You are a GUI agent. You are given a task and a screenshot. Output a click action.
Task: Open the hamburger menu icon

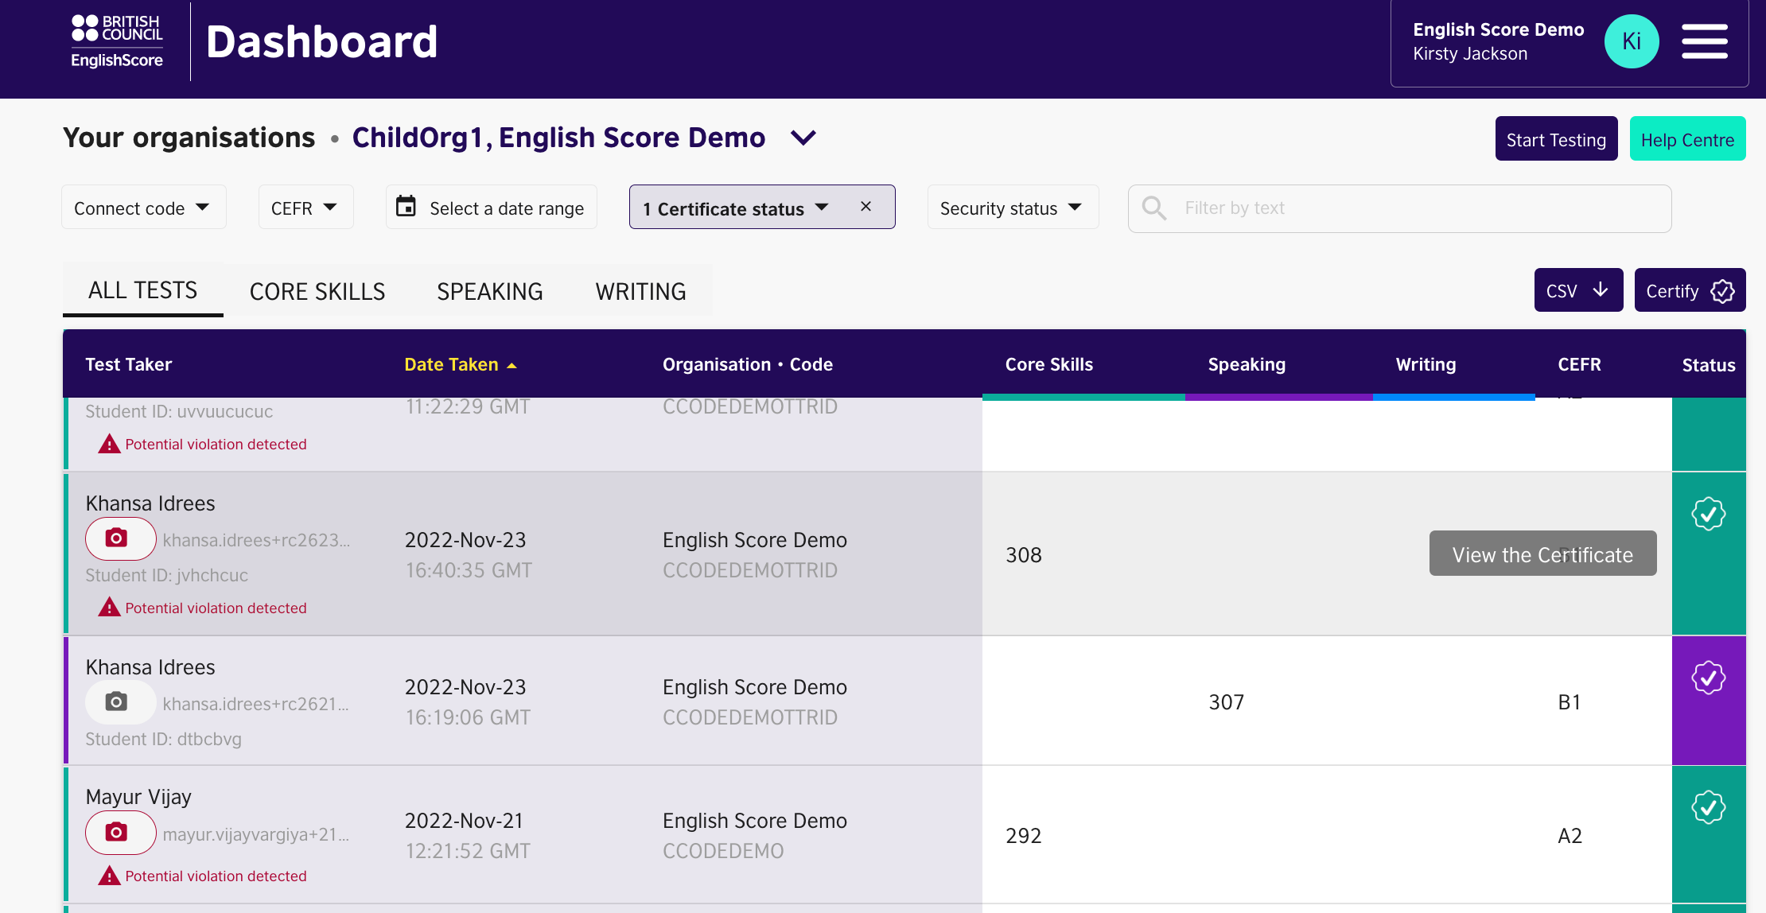pos(1704,41)
